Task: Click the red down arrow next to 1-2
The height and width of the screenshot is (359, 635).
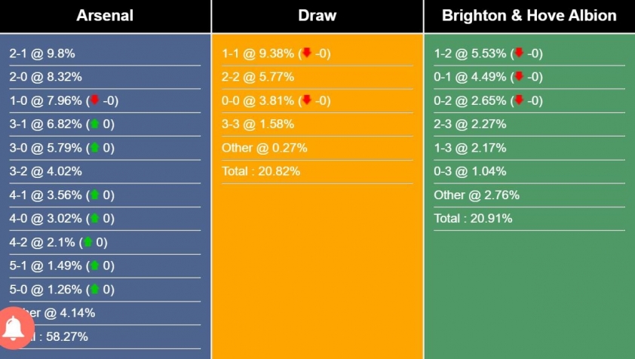Action: (x=519, y=53)
